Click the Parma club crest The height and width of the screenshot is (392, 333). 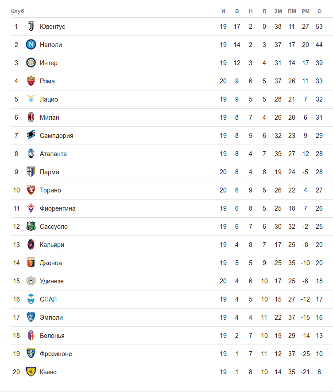31,172
